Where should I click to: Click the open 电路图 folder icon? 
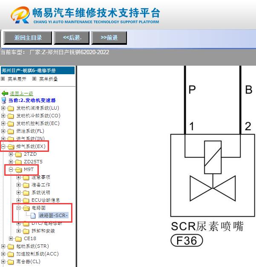[26, 208]
